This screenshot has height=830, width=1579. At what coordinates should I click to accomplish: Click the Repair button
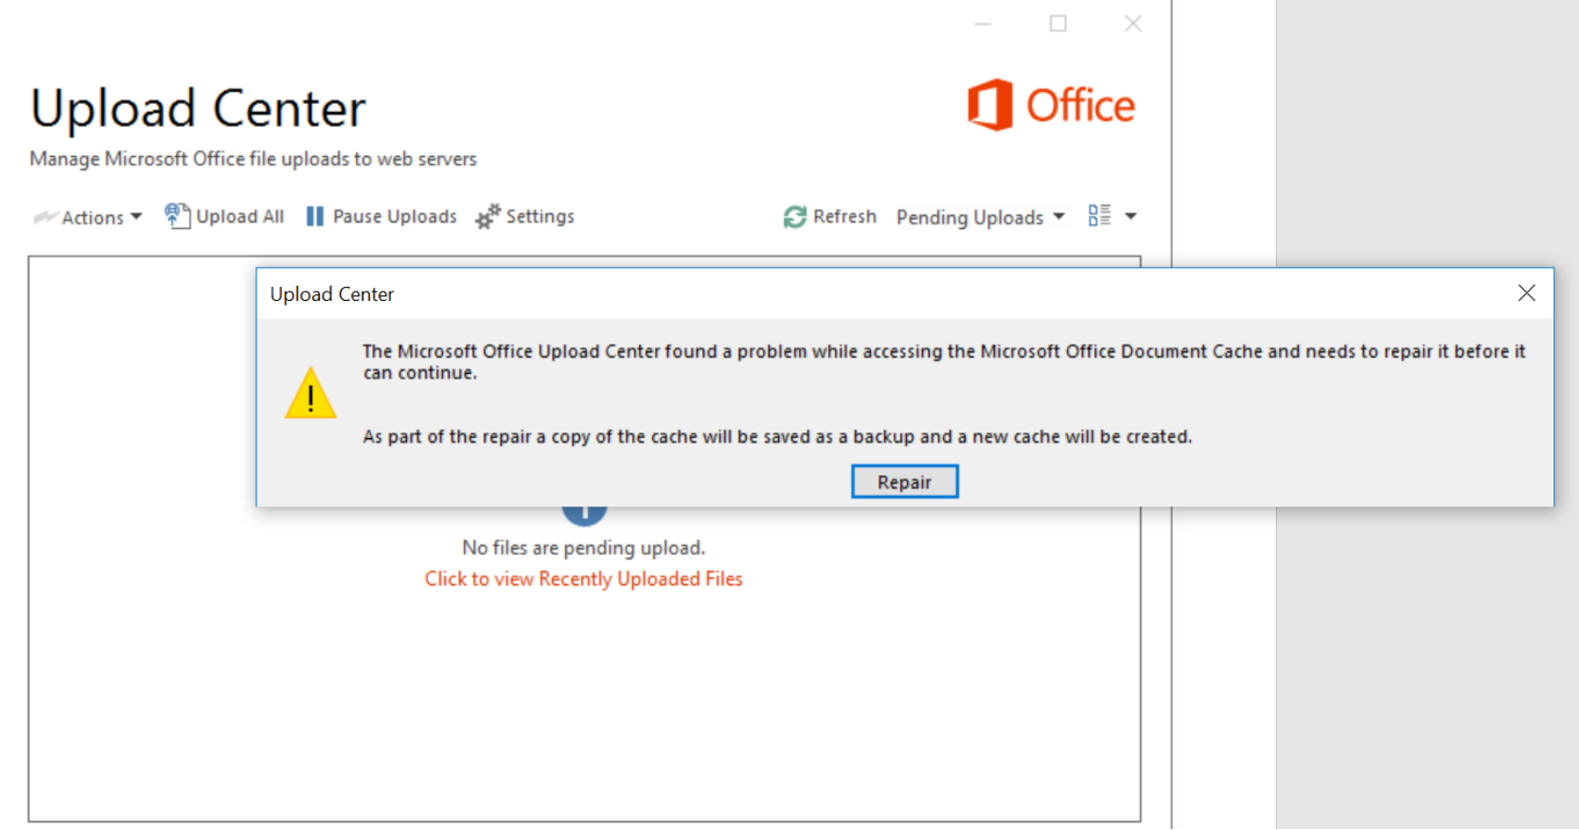[x=905, y=482]
